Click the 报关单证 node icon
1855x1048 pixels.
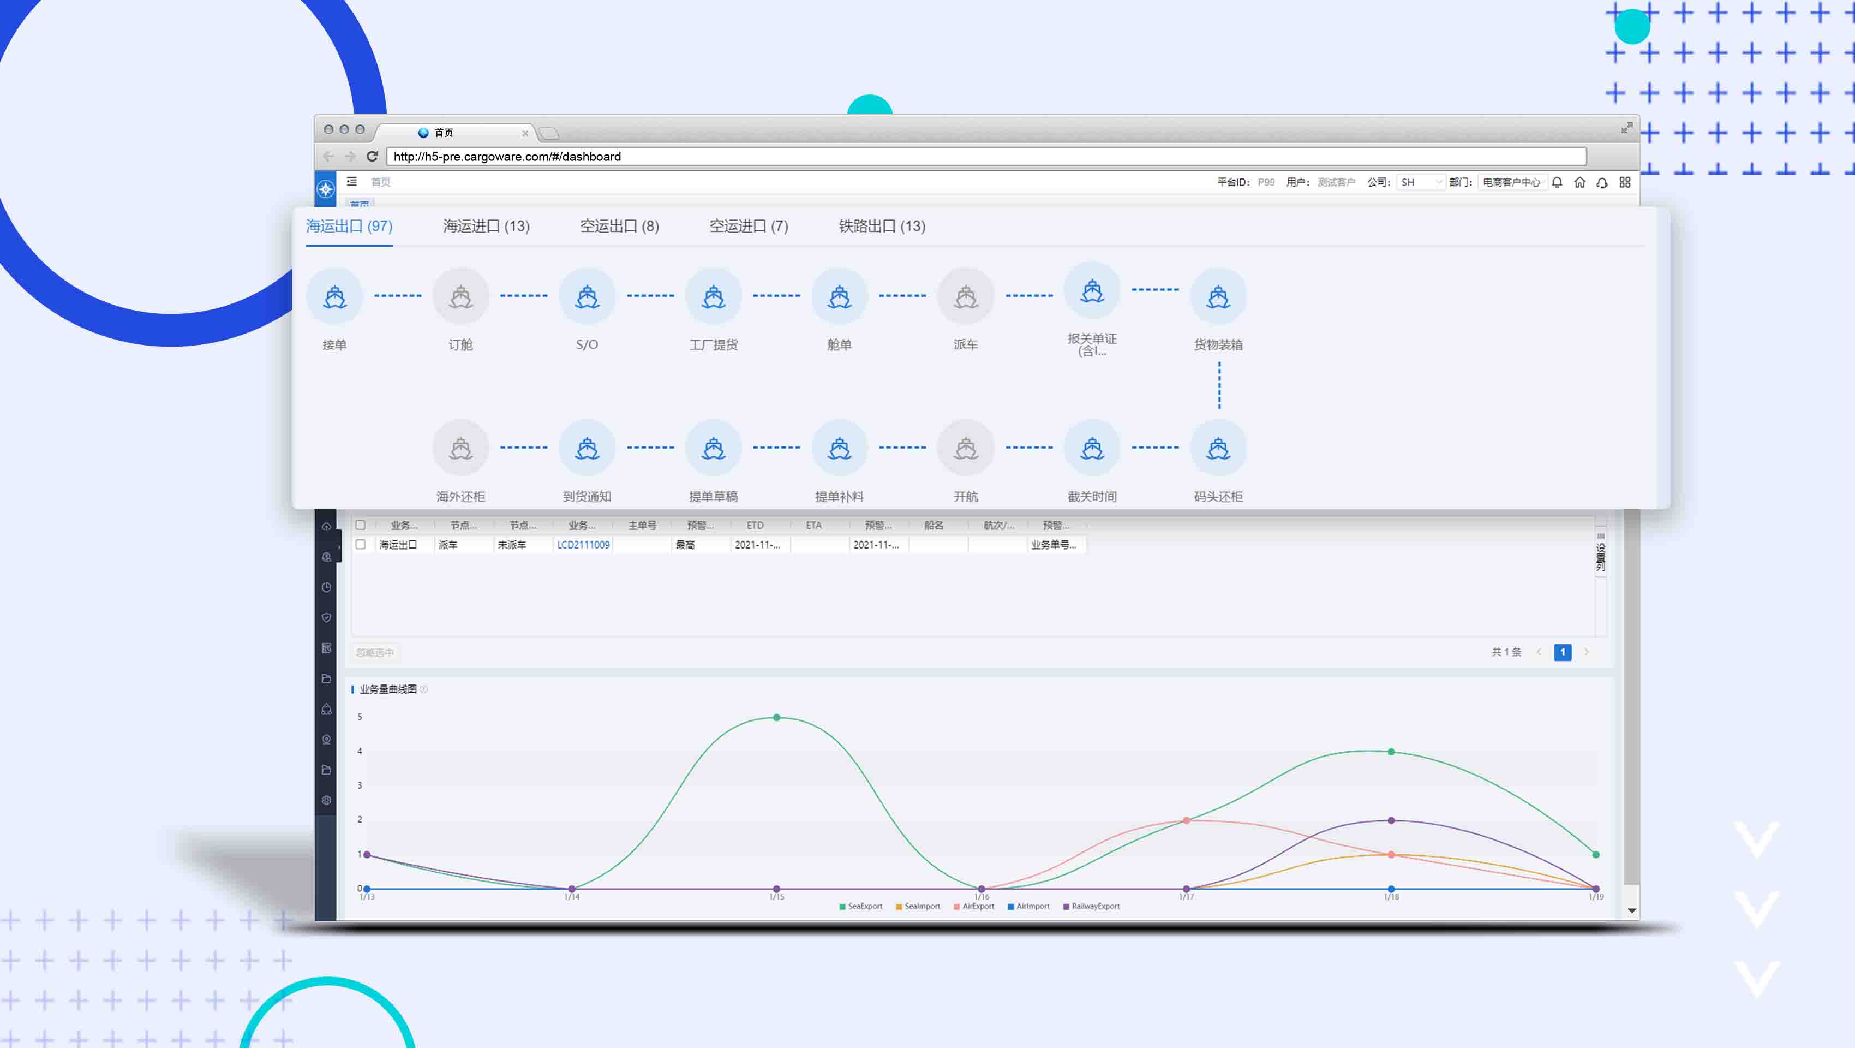point(1092,290)
